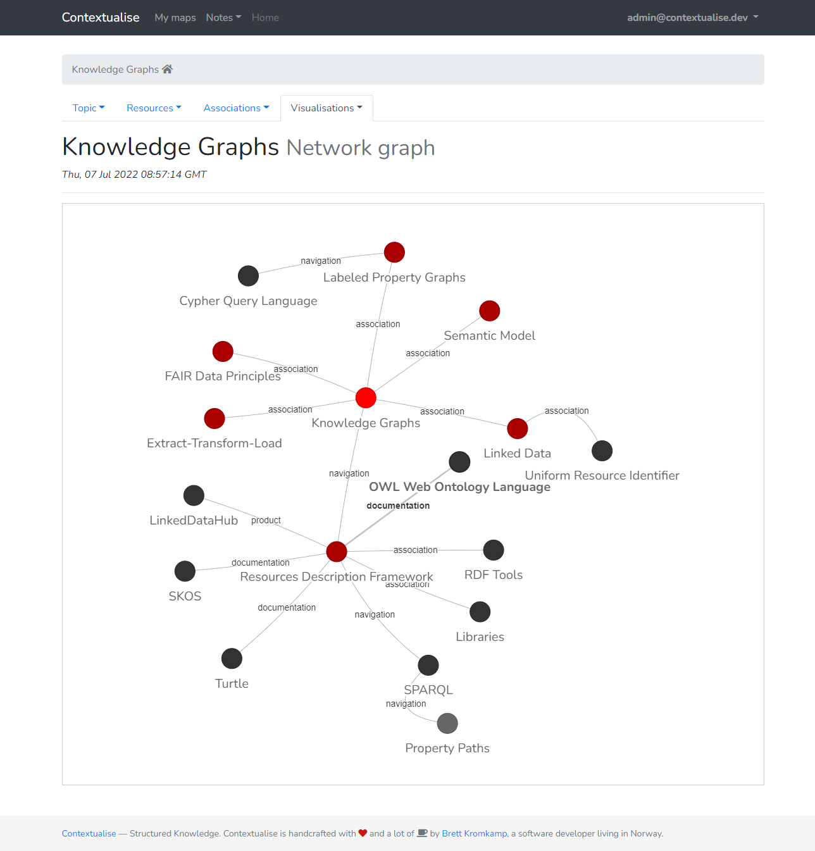Open the Topic dropdown
Screen dimensions: 815x851
tap(88, 108)
